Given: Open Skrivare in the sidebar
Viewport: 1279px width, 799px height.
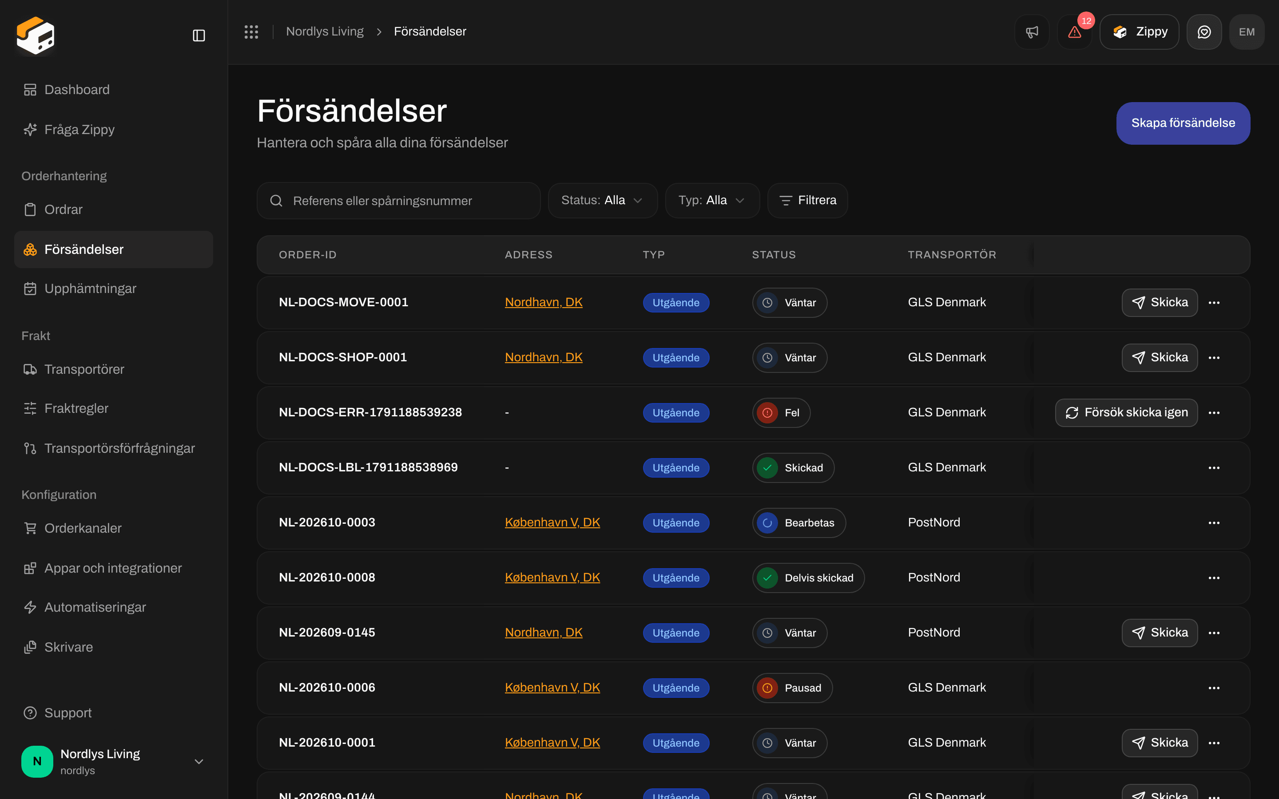Looking at the screenshot, I should [114, 647].
